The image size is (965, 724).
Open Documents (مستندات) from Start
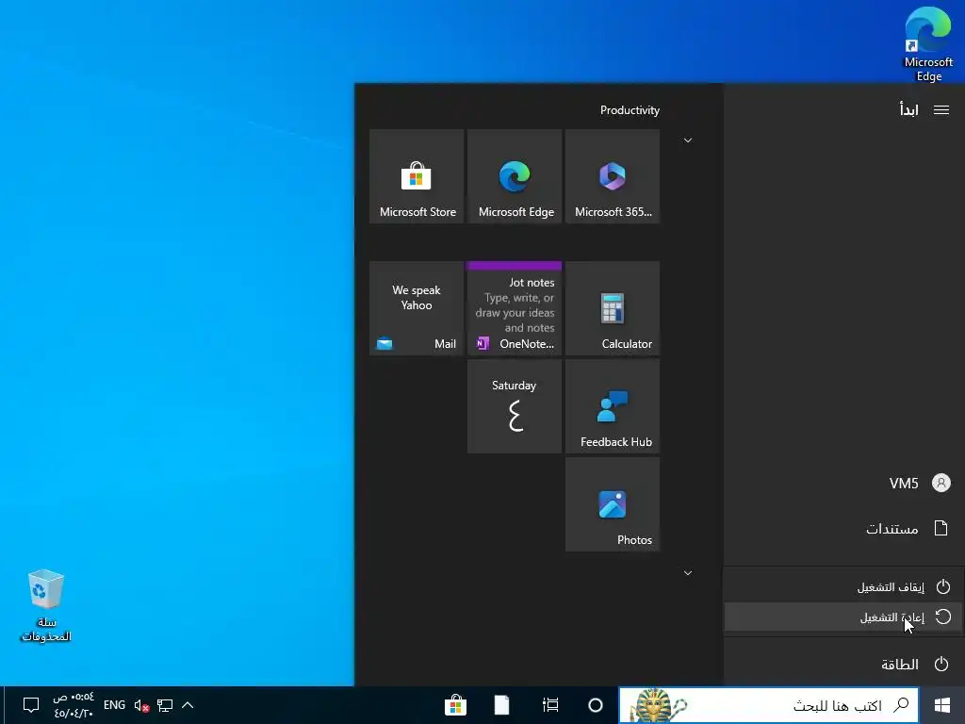(844, 528)
